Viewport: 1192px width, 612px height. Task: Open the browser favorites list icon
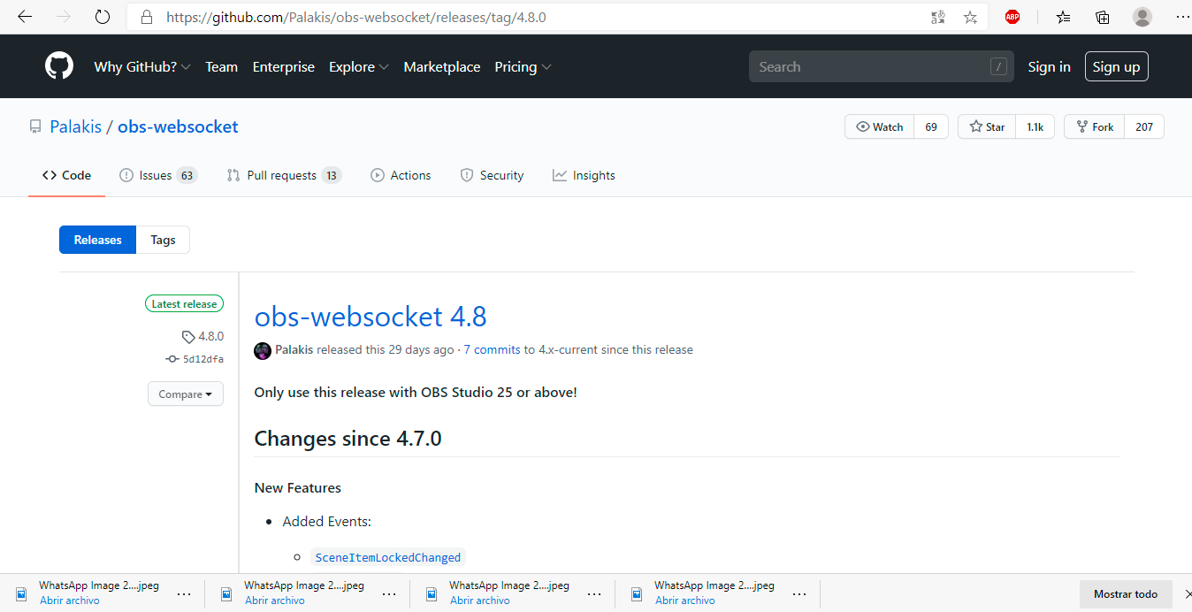(x=1063, y=17)
